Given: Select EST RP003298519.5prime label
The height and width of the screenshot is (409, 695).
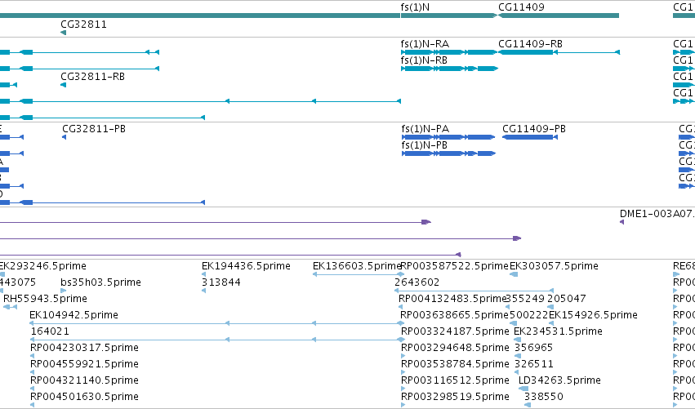Looking at the screenshot, I should pos(455,397).
